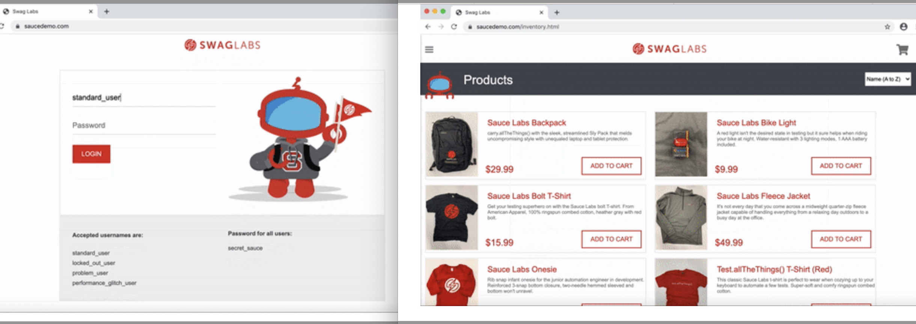Open the Sauce Labs Onesie title link
Image resolution: width=916 pixels, height=324 pixels.
pos(522,269)
